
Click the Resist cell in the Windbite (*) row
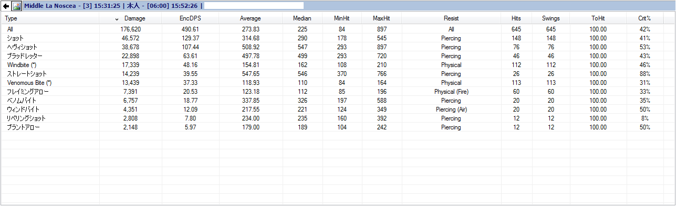(x=451, y=65)
